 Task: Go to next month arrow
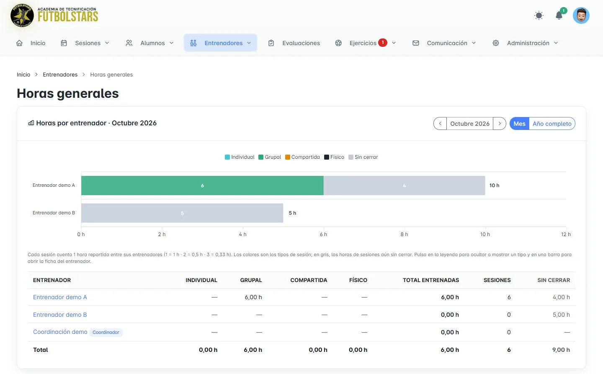500,124
